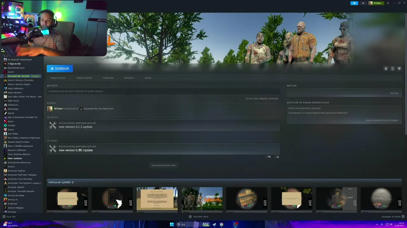Open the first community content thumbnail
407x228 pixels.
(x=67, y=199)
